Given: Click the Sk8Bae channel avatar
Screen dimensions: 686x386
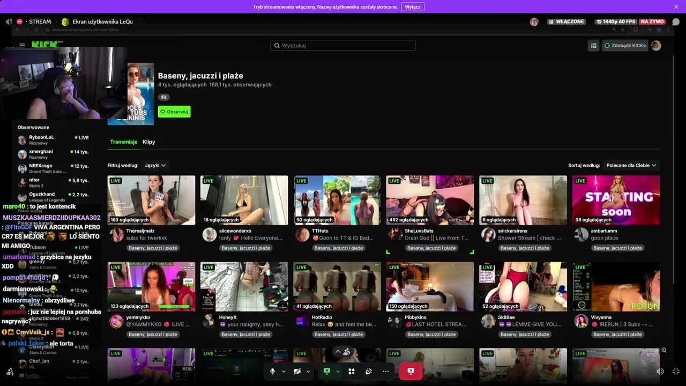Looking at the screenshot, I should click(488, 321).
